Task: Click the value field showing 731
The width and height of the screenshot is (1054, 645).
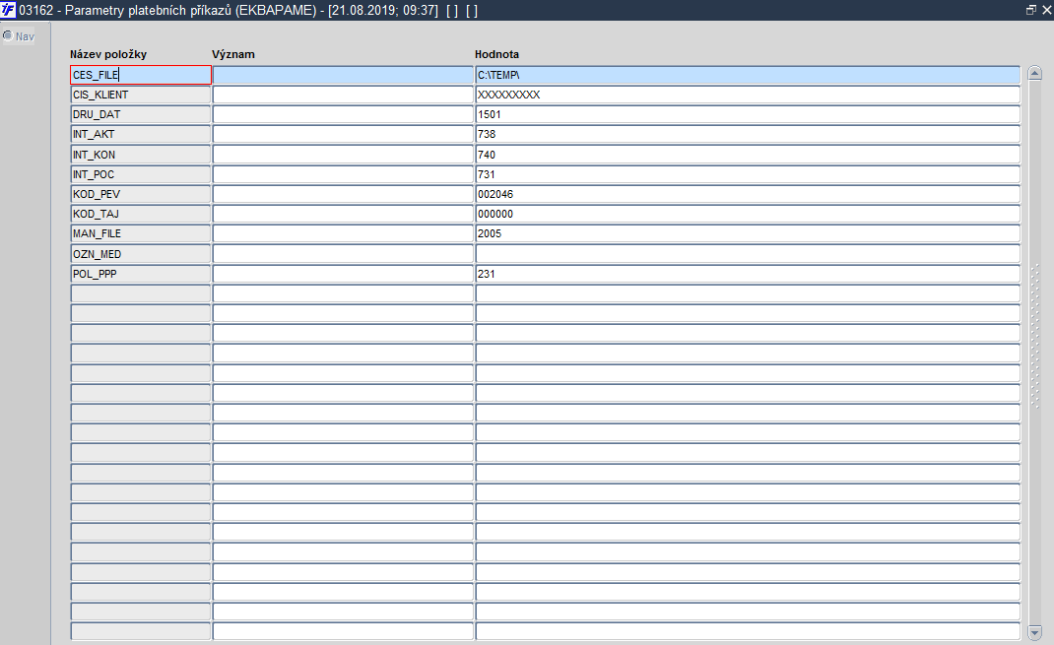Action: (749, 174)
